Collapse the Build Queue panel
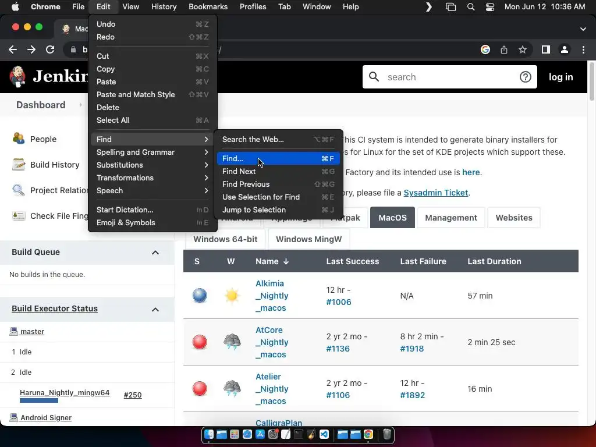 pos(155,253)
